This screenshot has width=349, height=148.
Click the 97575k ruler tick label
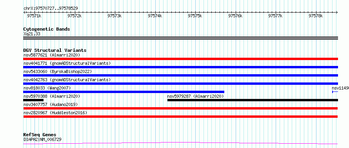(195, 16)
